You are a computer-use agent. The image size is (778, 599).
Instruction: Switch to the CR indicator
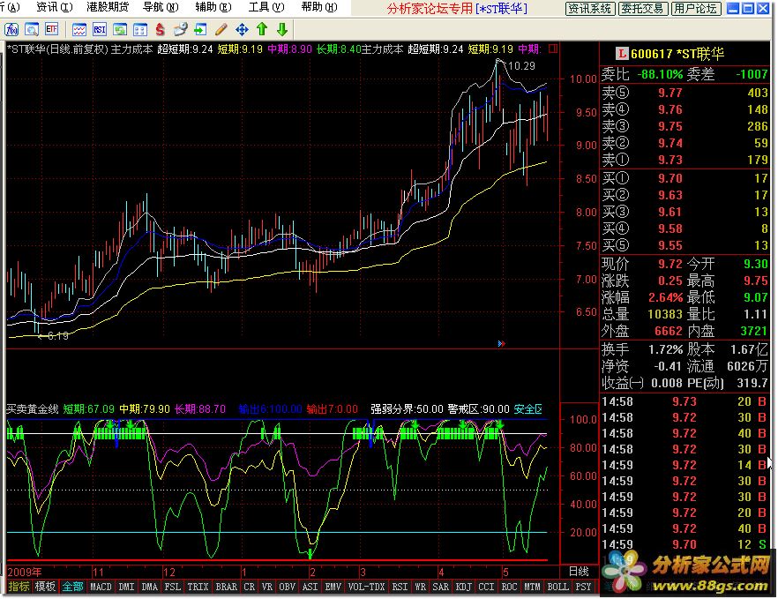[250, 587]
